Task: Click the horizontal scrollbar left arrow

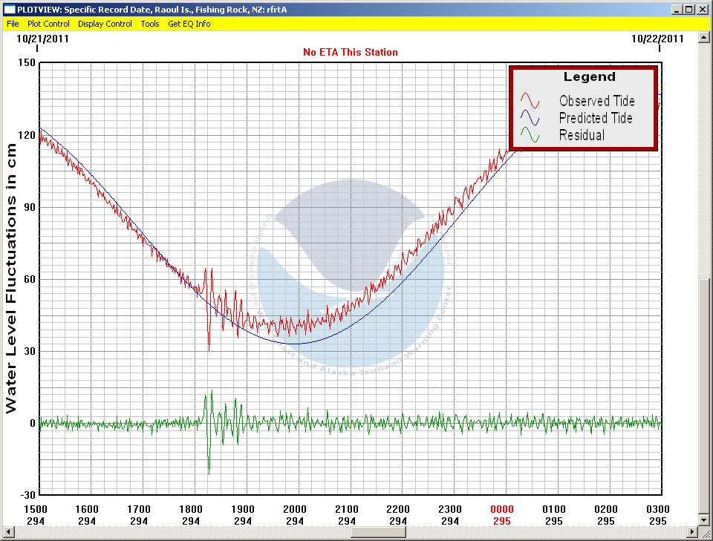Action: (x=7, y=531)
